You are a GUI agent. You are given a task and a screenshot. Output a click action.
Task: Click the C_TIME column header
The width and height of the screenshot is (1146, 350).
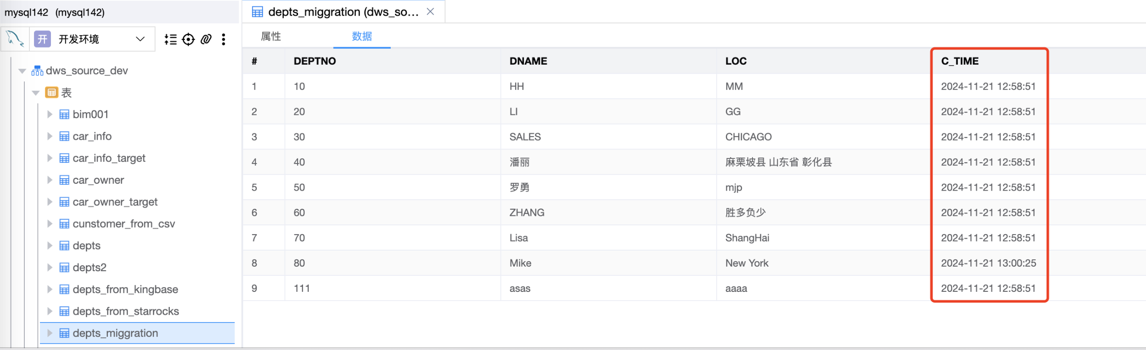(960, 61)
